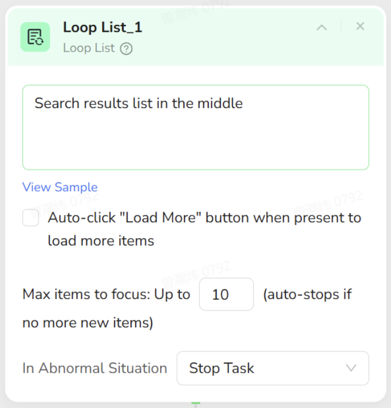The width and height of the screenshot is (391, 408).
Task: Click the Loop List subtitle text
Action: (x=89, y=48)
